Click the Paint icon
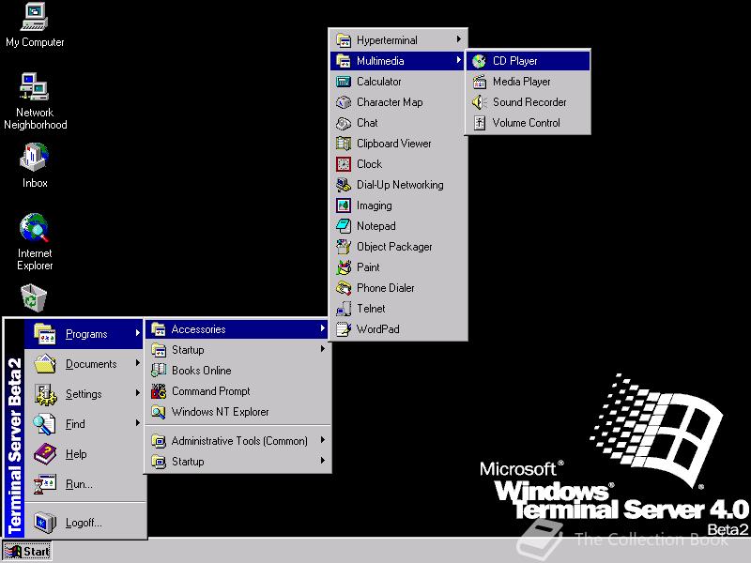The height and width of the screenshot is (563, 751). (344, 267)
